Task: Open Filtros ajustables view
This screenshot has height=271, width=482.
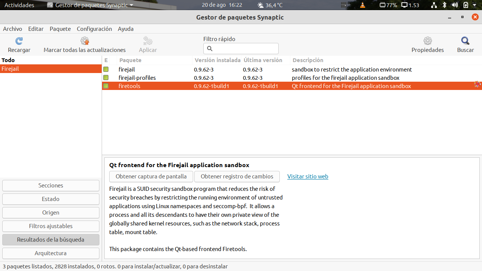Action: point(51,226)
